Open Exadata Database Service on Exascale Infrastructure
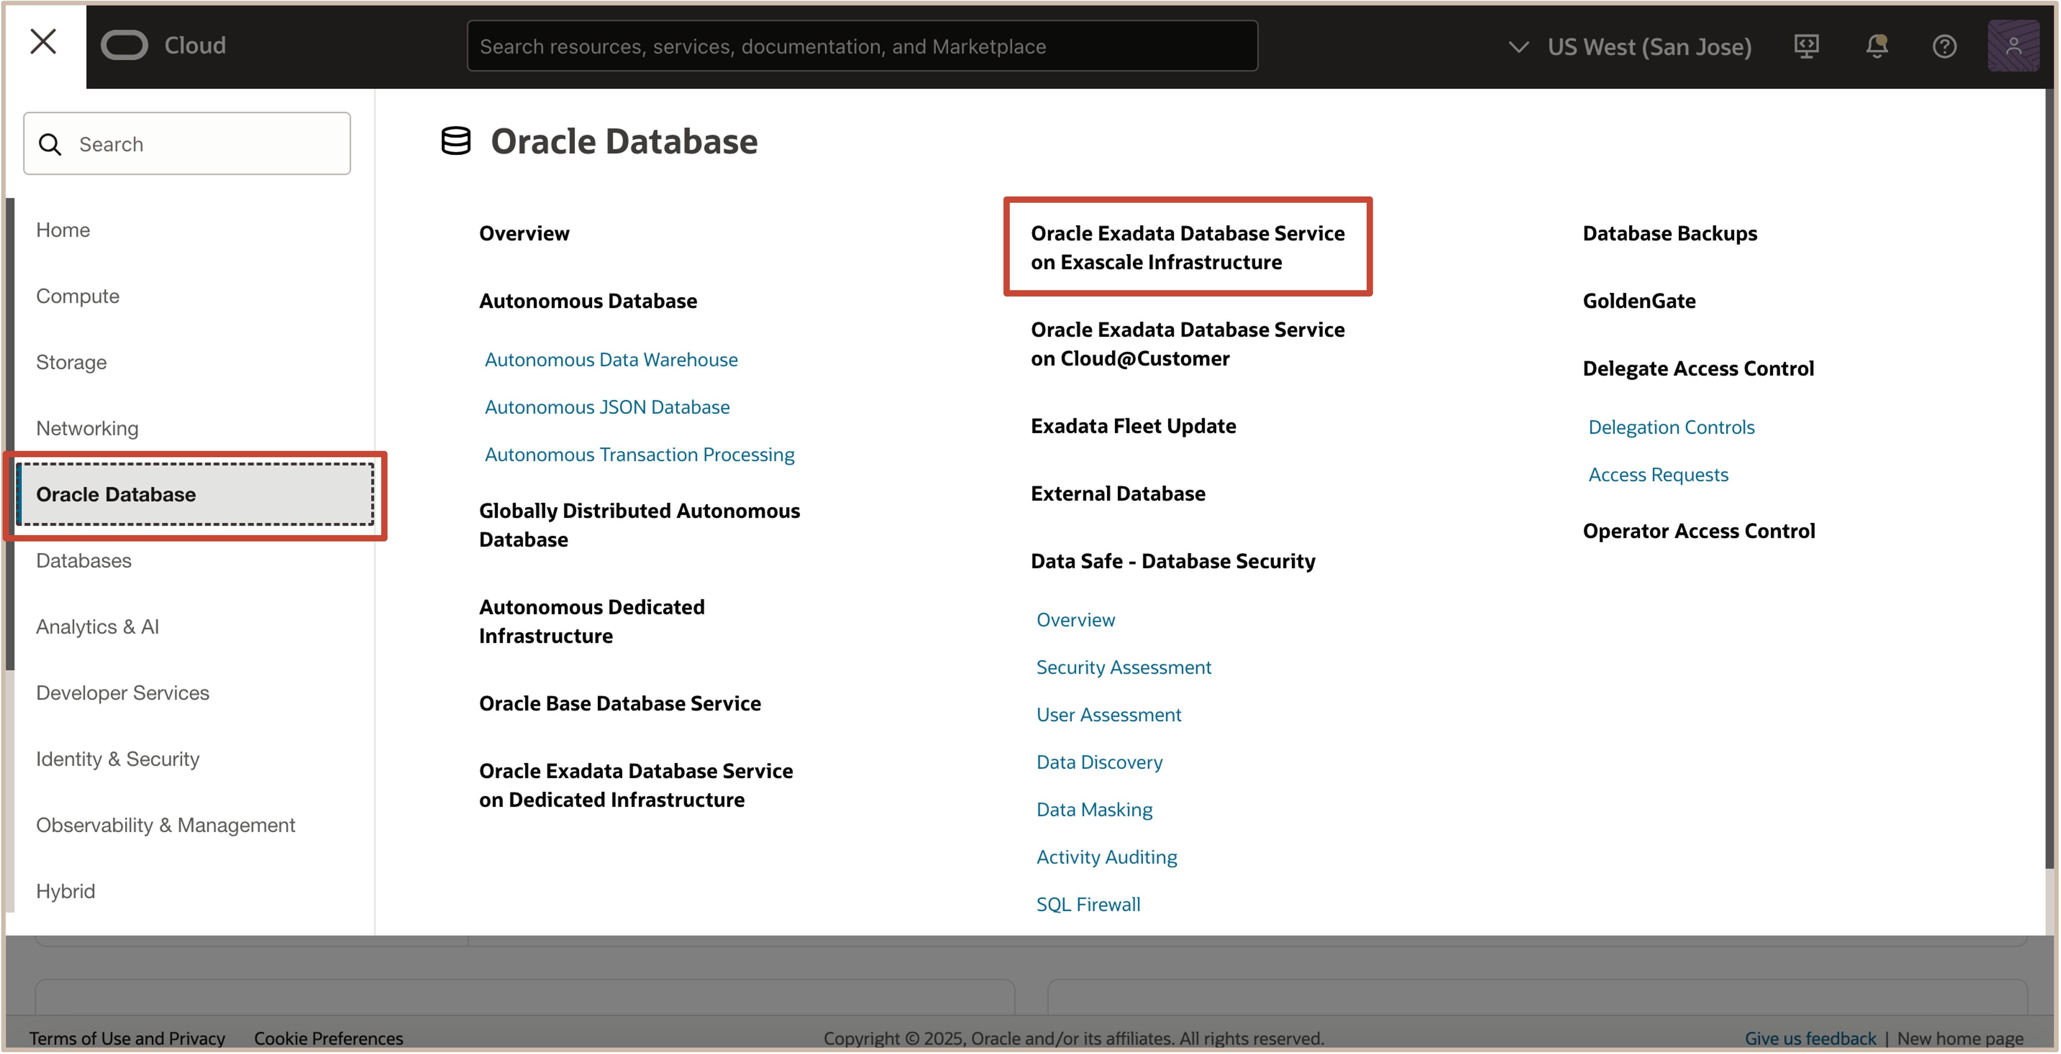 point(1187,248)
